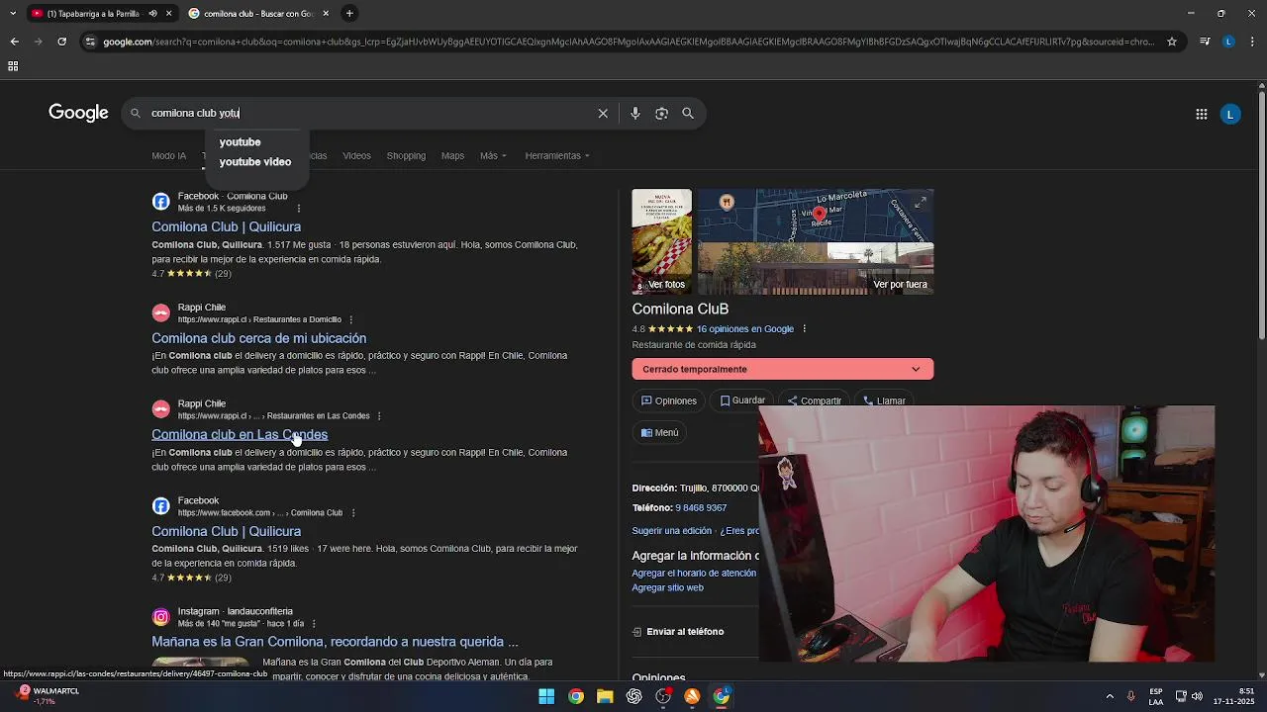Expand the Cerrado temporalmente hours dropdown
1267x712 pixels.
pyautogui.click(x=782, y=369)
